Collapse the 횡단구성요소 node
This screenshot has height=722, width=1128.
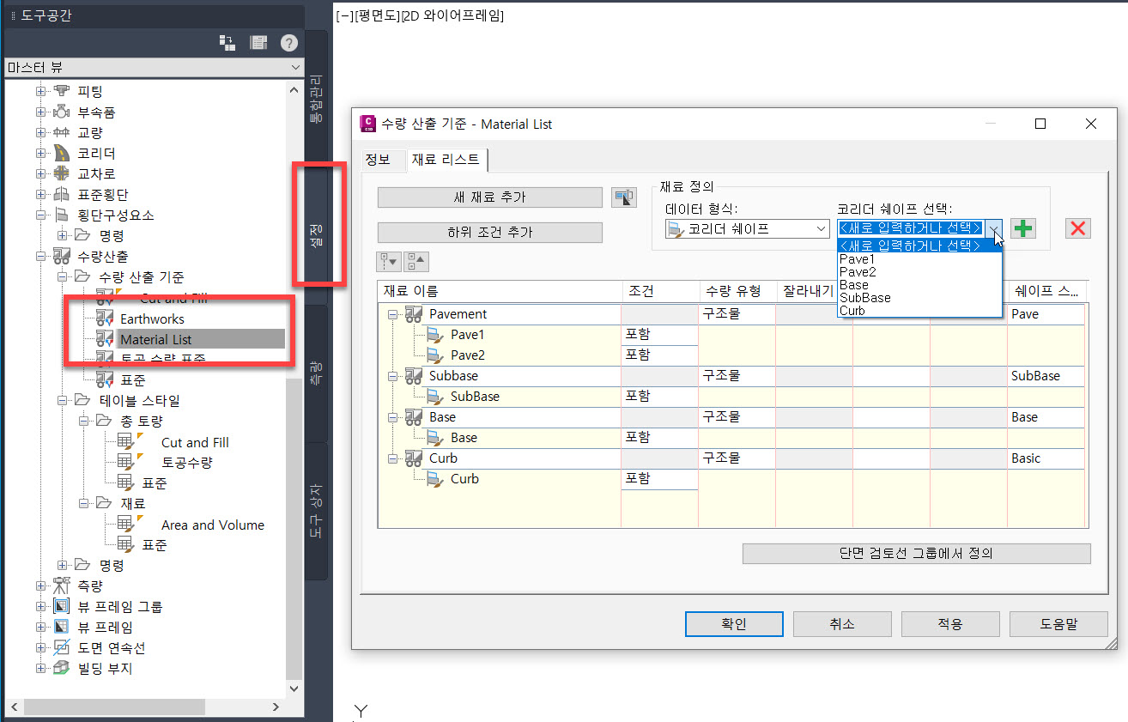(x=40, y=215)
